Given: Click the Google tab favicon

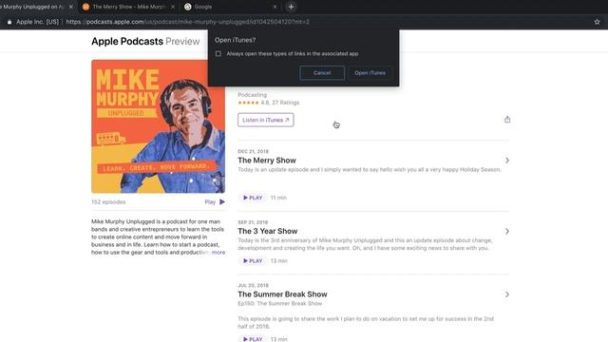Looking at the screenshot, I should pos(188,7).
